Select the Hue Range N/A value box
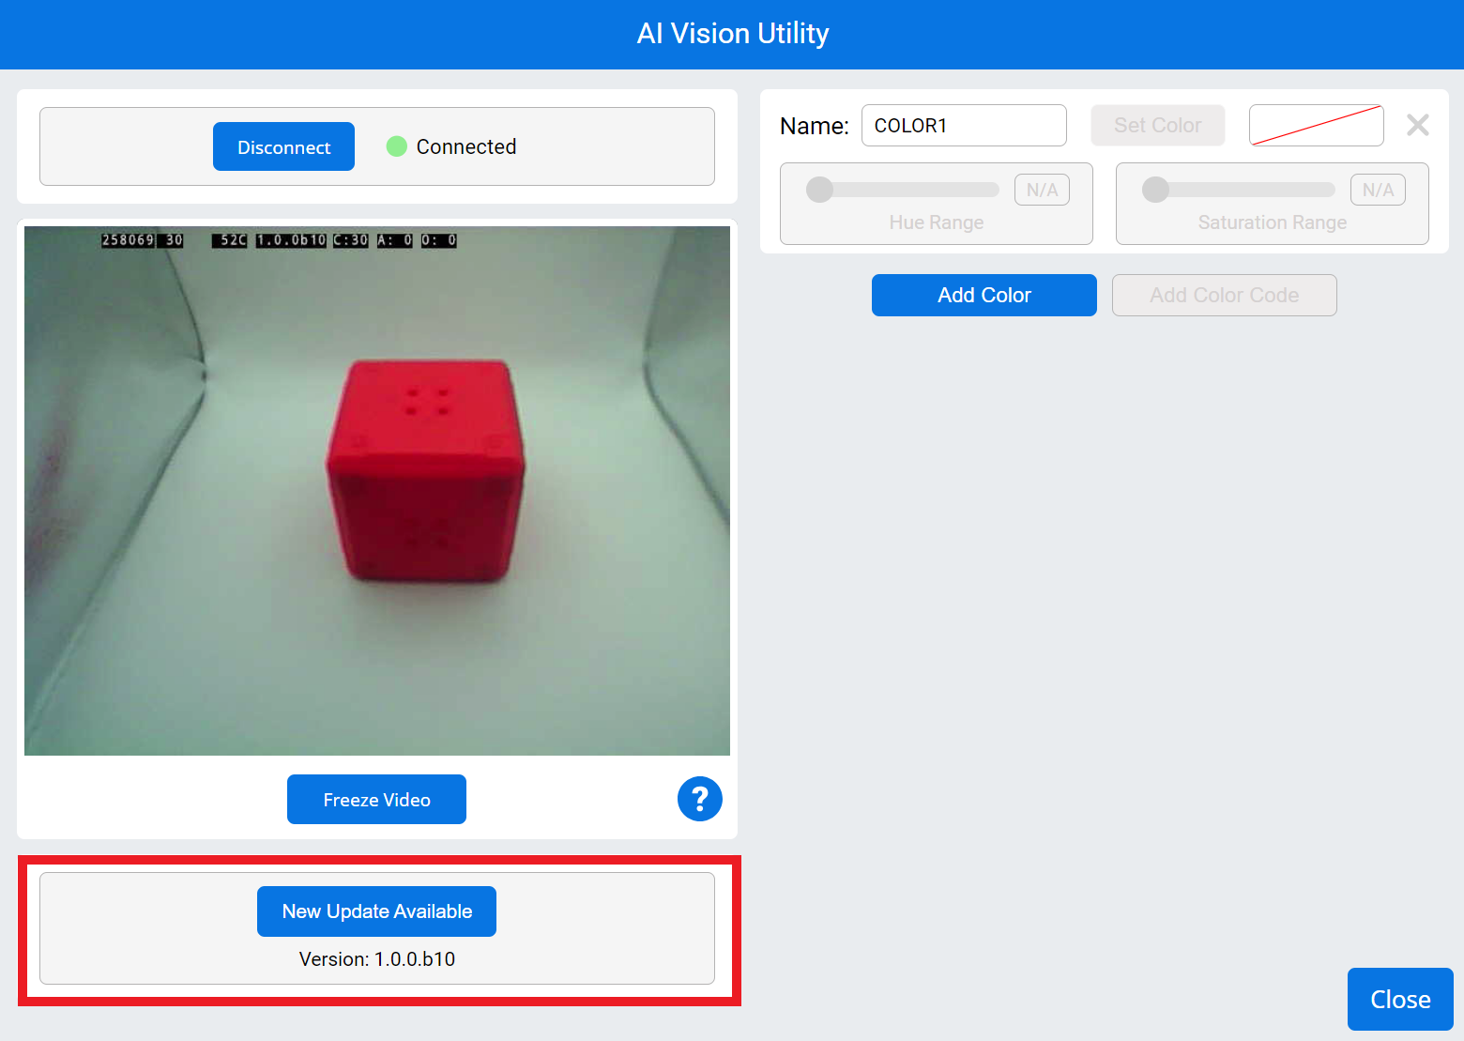Image resolution: width=1464 pixels, height=1041 pixels. [x=1042, y=189]
